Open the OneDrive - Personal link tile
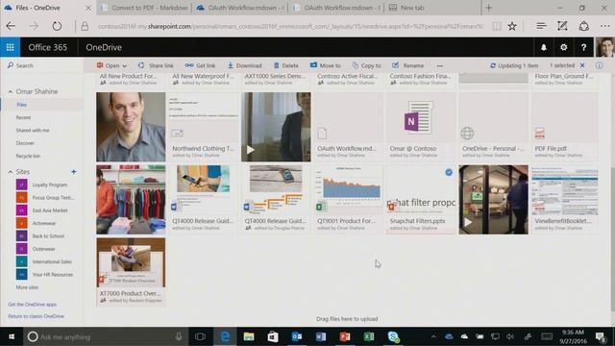This screenshot has width=615, height=346. (x=493, y=127)
